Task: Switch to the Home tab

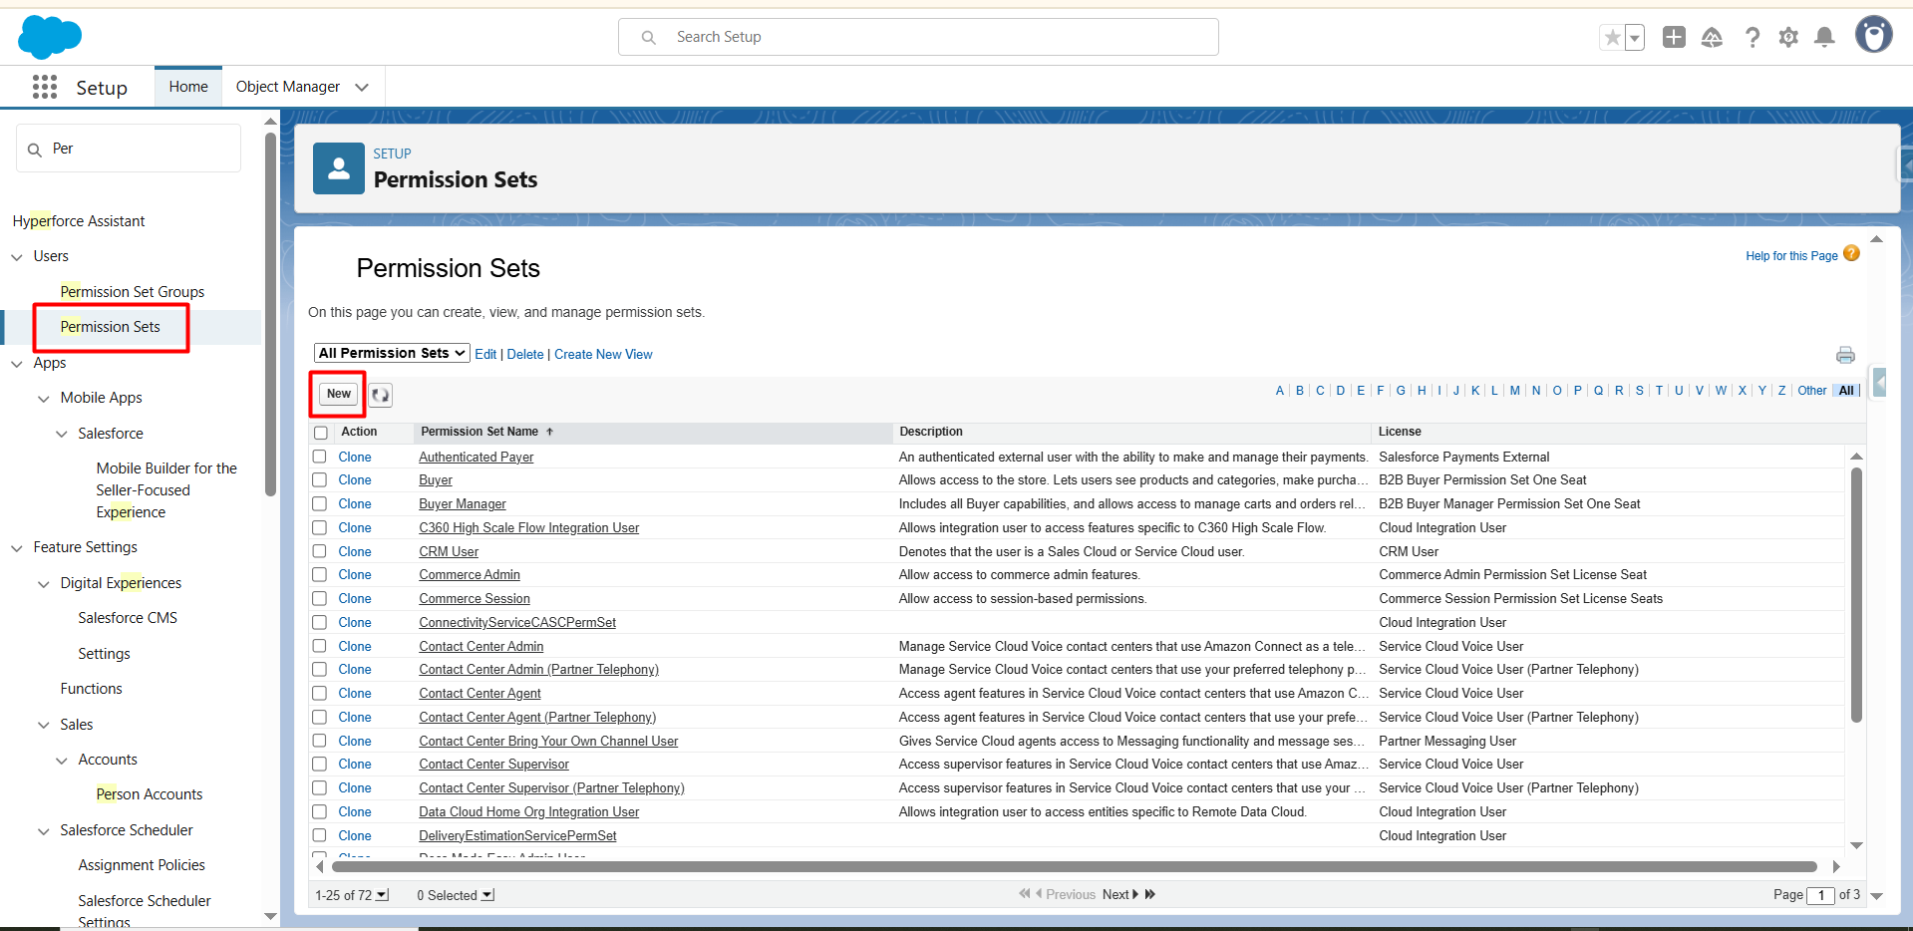Action: tap(188, 87)
